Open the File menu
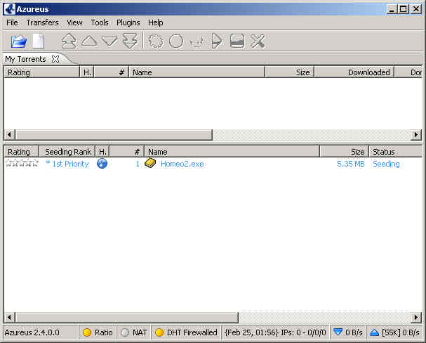Viewport: 426px width, 343px height. [12, 22]
